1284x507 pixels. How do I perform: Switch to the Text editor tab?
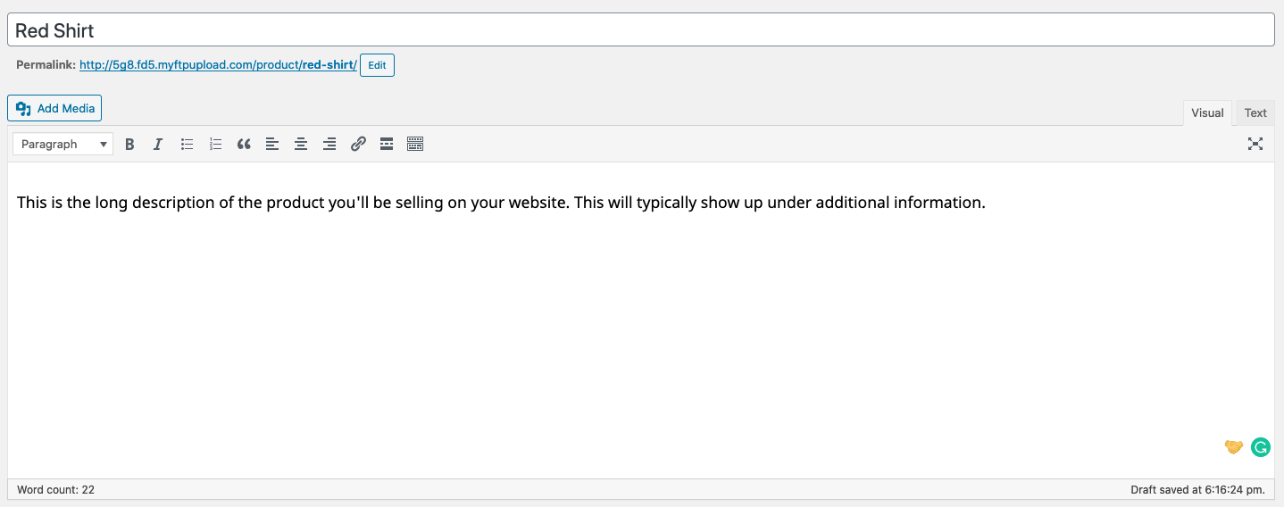coord(1255,112)
